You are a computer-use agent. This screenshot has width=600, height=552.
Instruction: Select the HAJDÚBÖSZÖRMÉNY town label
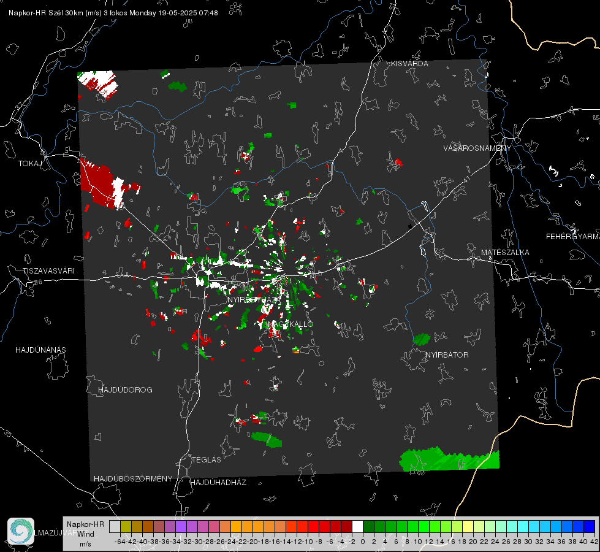[133, 479]
